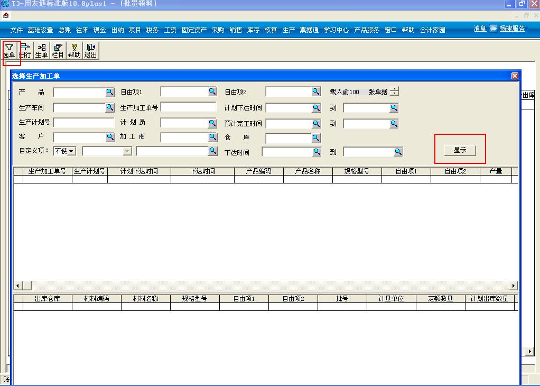The image size is (540, 386).
Task: Click the 删行 delete row toolbar icon
Action: click(x=25, y=51)
